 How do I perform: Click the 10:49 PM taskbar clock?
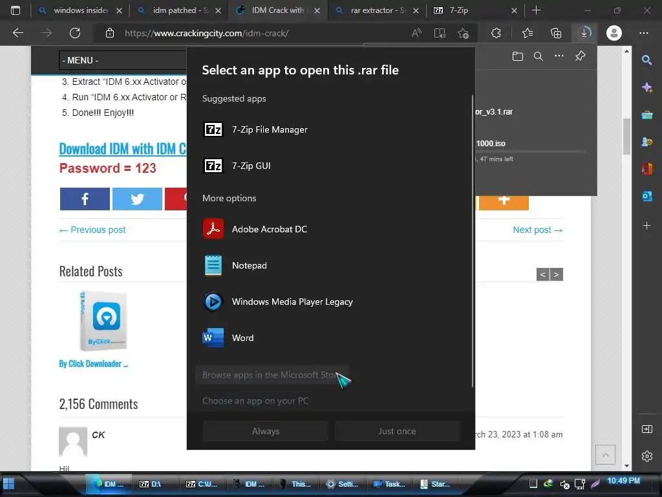[x=623, y=481]
